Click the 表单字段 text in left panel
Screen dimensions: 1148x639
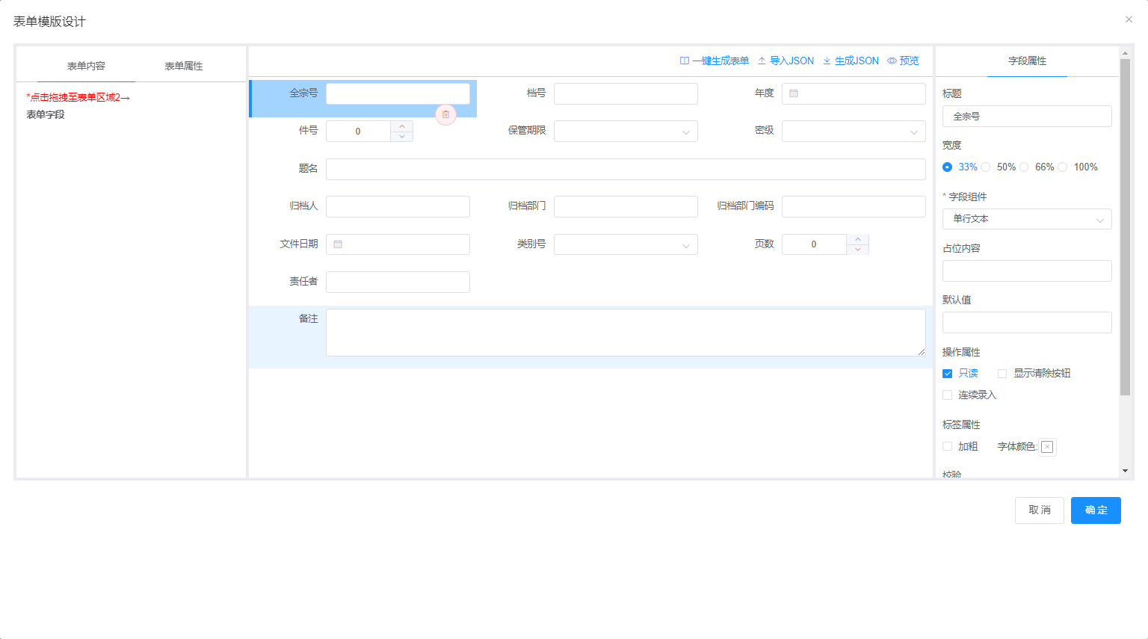point(46,115)
